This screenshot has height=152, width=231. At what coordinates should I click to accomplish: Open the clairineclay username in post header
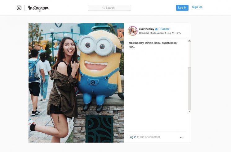(x=146, y=29)
